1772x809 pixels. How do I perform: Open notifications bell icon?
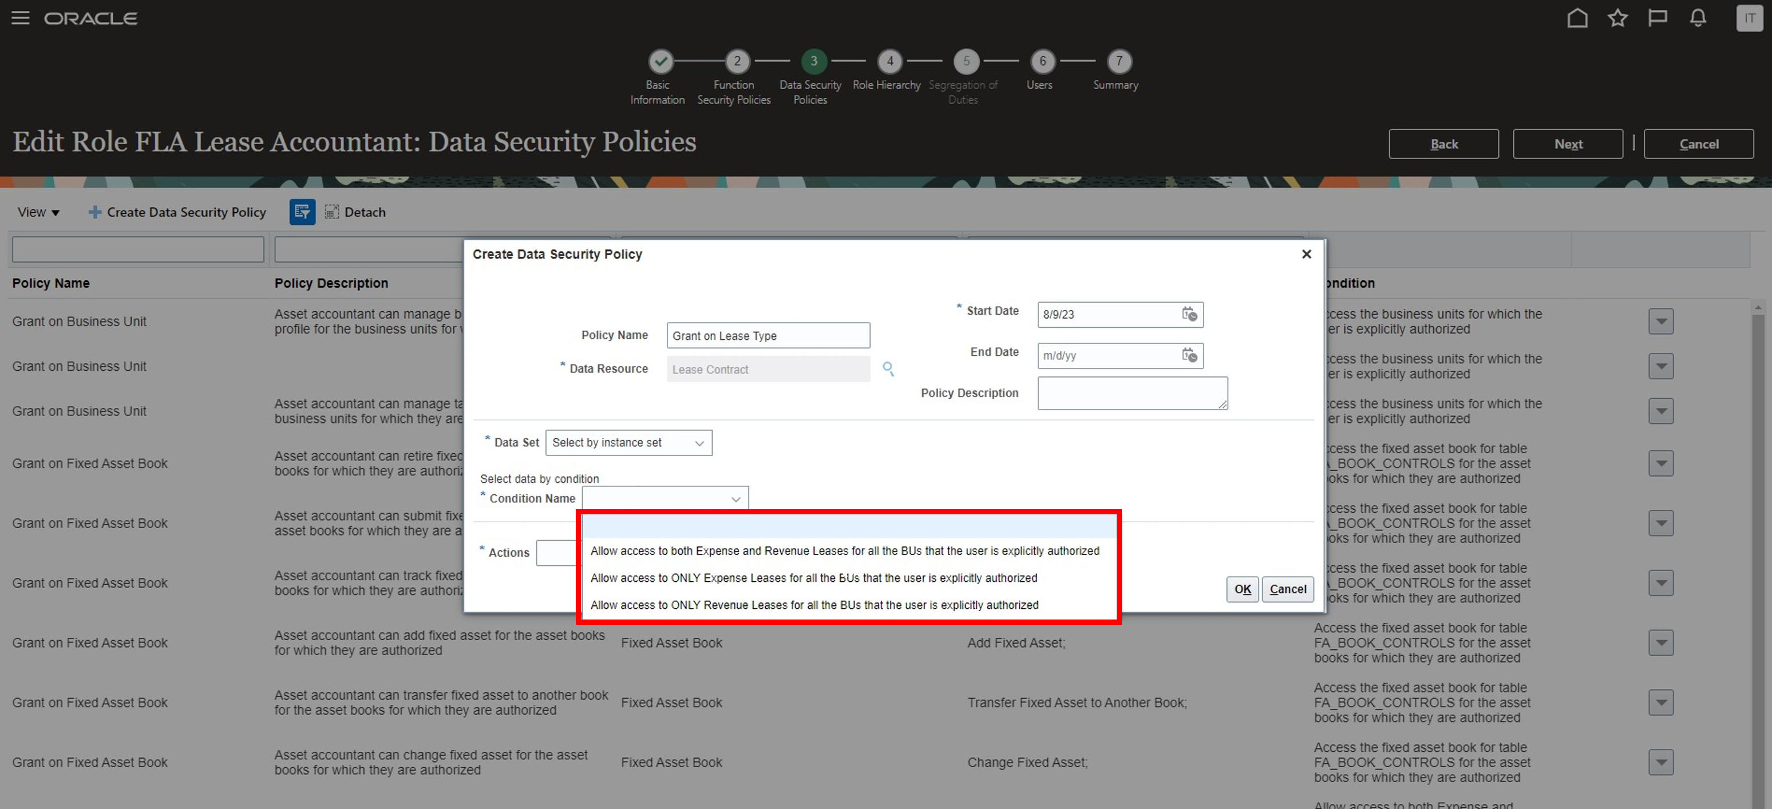click(x=1698, y=18)
